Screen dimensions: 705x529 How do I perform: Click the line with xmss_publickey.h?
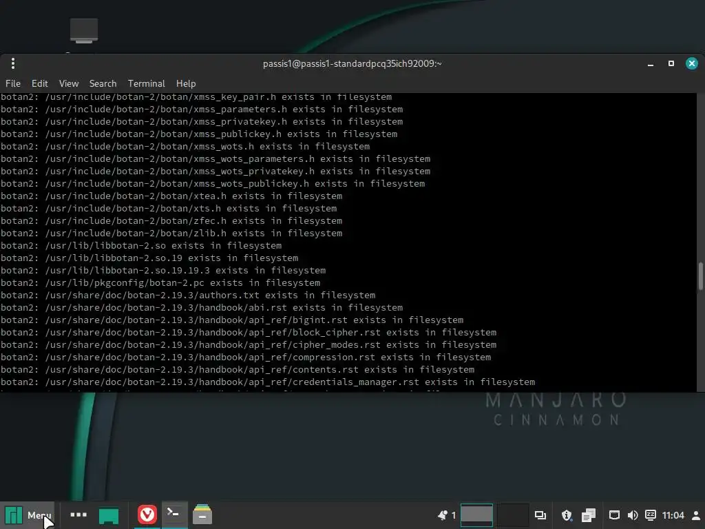click(199, 134)
